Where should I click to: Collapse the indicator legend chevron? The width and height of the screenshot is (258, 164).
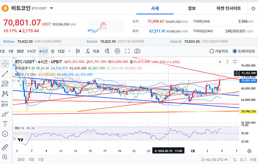19,81
